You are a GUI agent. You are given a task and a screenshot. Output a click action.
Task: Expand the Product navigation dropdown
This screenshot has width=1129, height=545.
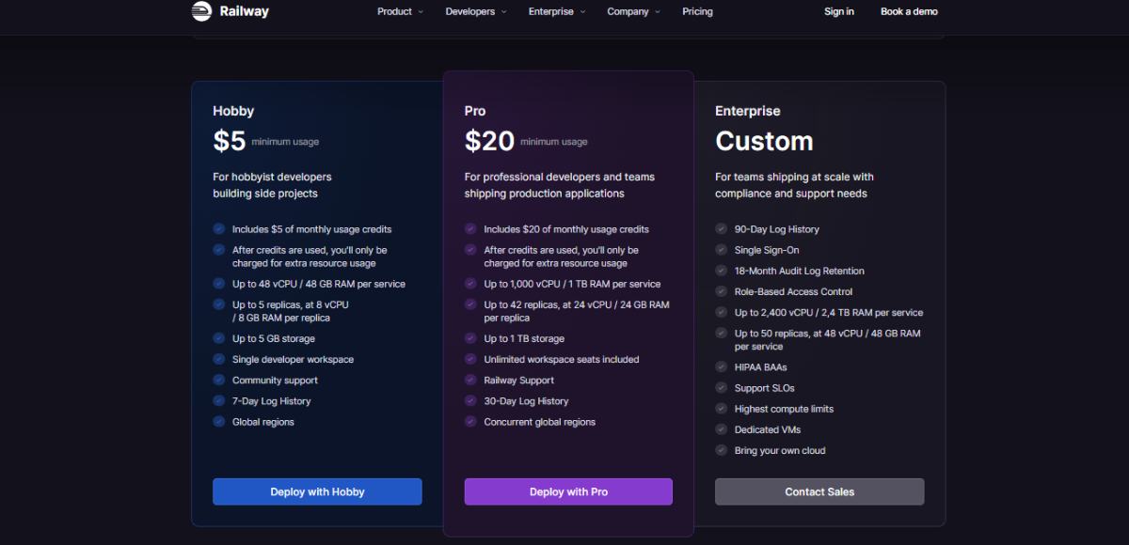[x=400, y=11]
